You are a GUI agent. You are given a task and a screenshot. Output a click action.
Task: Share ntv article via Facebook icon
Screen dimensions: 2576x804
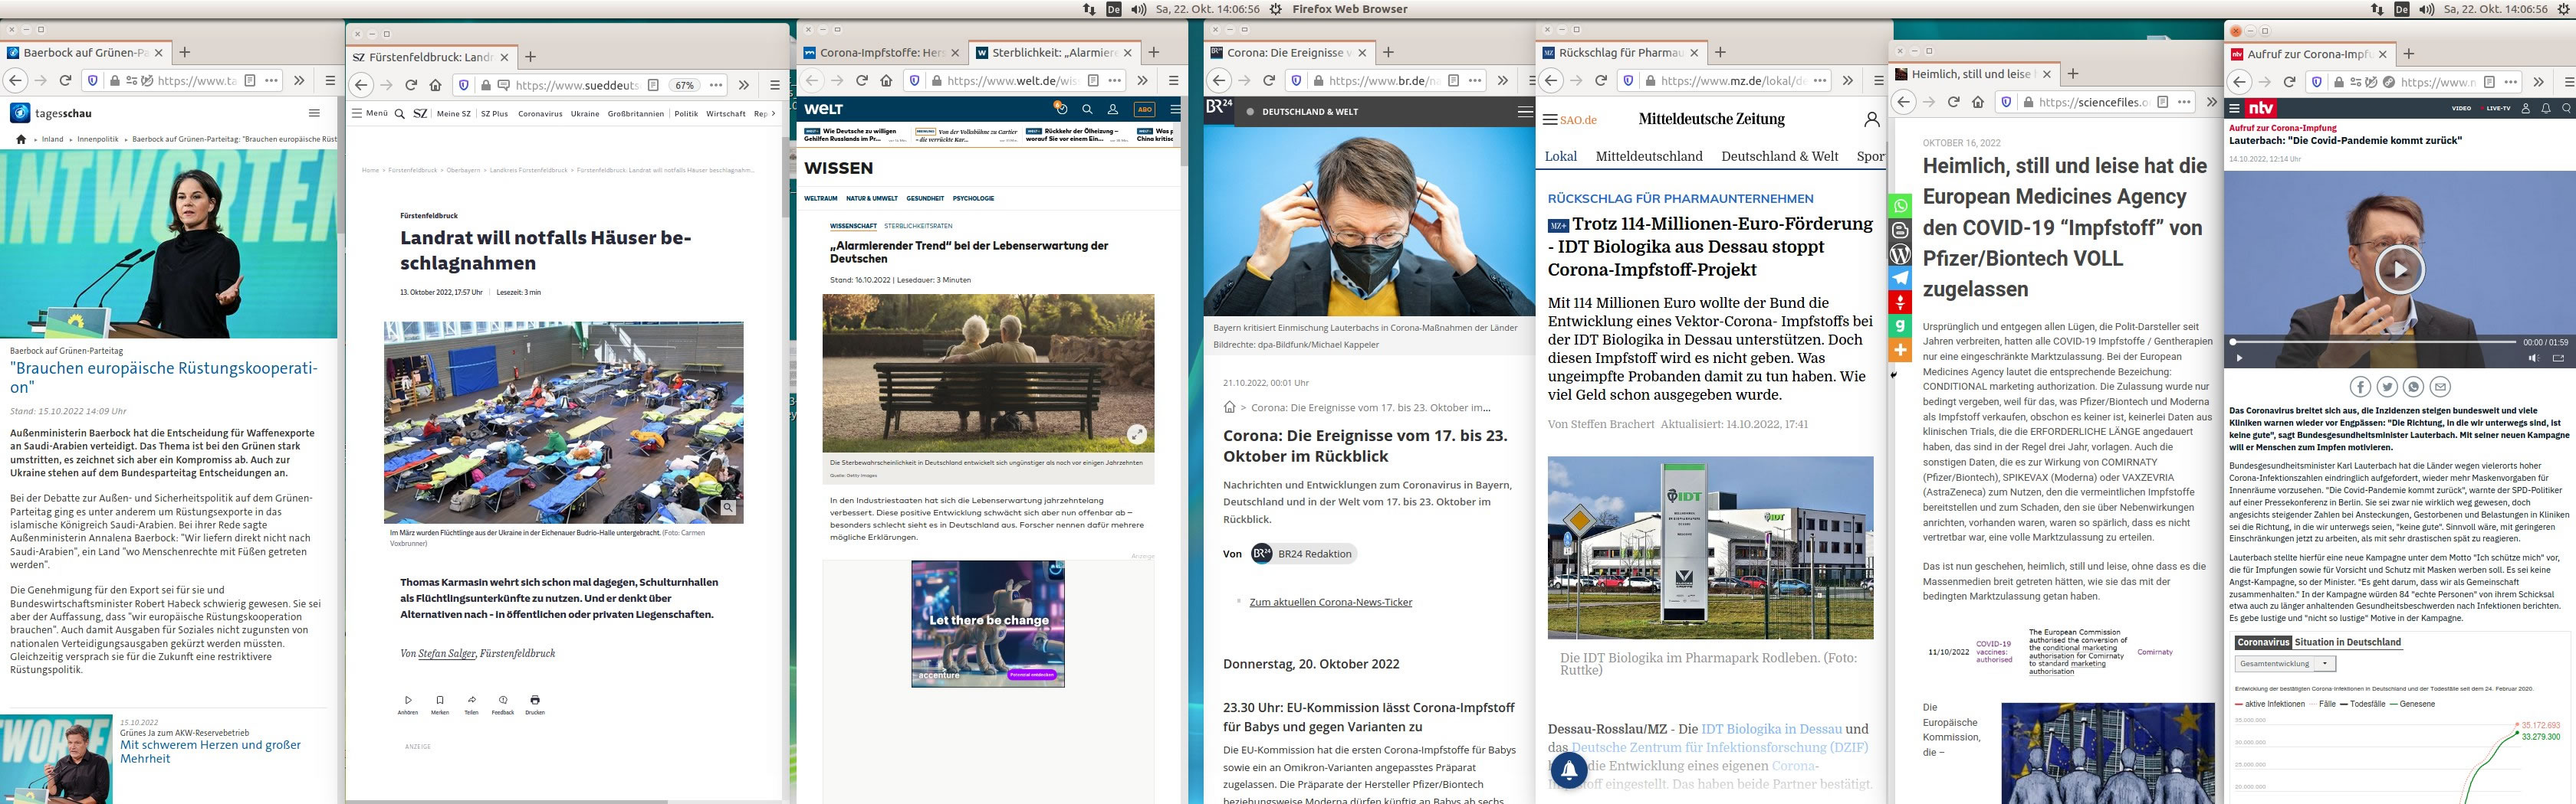2359,387
